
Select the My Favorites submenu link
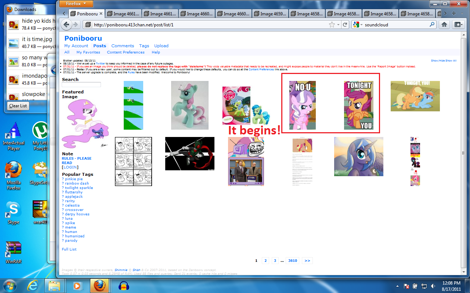tap(88, 52)
